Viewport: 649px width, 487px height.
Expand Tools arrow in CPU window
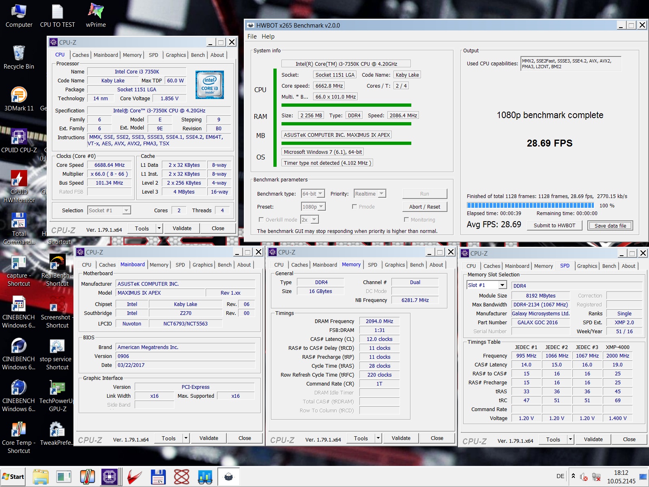tap(159, 228)
